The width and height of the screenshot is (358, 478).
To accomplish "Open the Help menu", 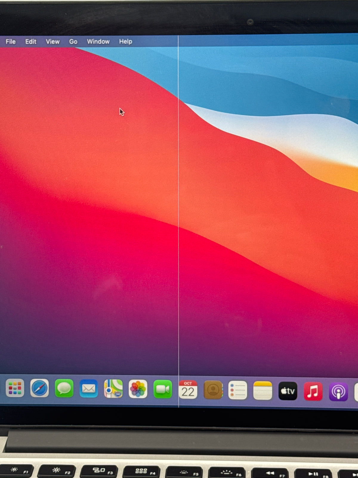I will pos(126,42).
